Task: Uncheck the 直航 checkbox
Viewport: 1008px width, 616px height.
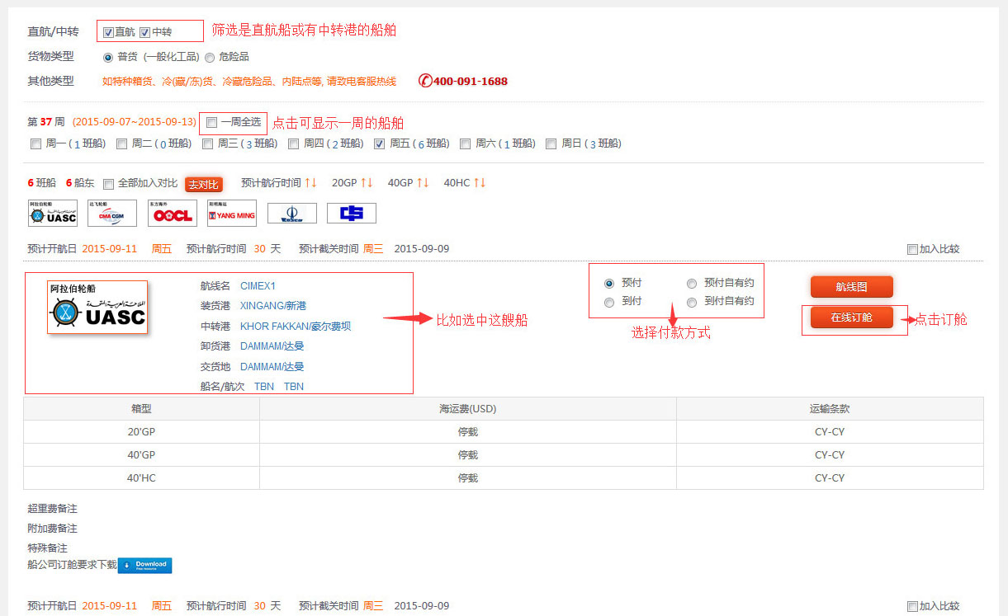Action: coord(108,32)
